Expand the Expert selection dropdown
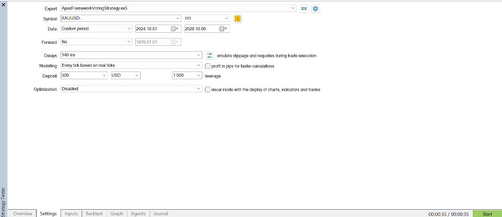Image resolution: width=502 pixels, height=217 pixels. point(179,8)
